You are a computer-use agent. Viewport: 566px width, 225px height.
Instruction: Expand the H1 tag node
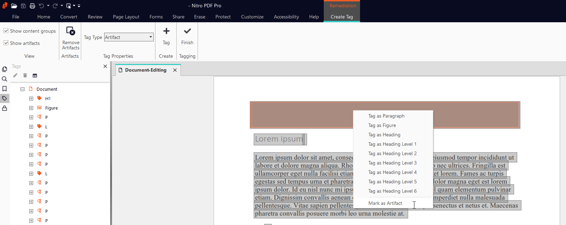(31, 99)
